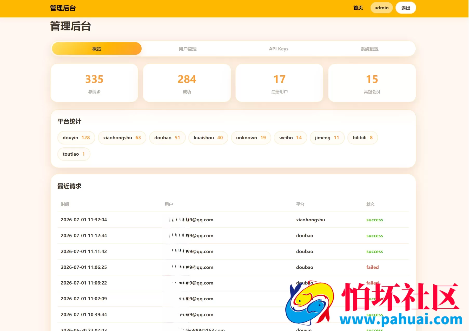Click the jimeng 11 platform chip
The image size is (469, 331).
pyautogui.click(x=327, y=138)
